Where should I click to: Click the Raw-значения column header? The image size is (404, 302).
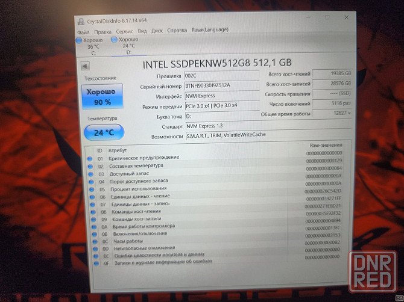[326, 145]
